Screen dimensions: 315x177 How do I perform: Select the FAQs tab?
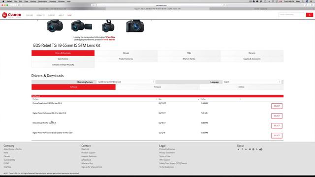click(189, 53)
